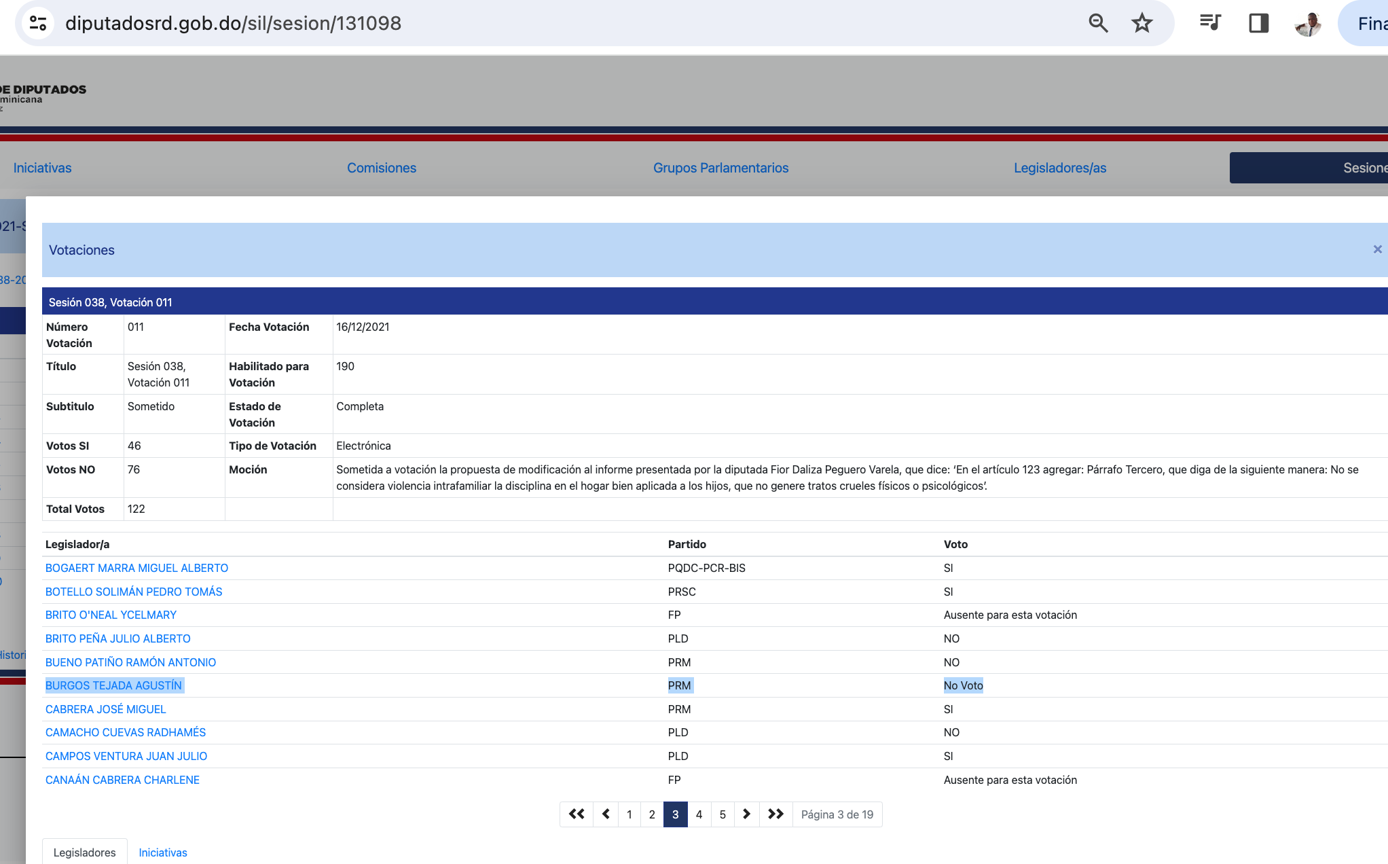
Task: Go to the previous page arrow
Action: click(x=606, y=814)
